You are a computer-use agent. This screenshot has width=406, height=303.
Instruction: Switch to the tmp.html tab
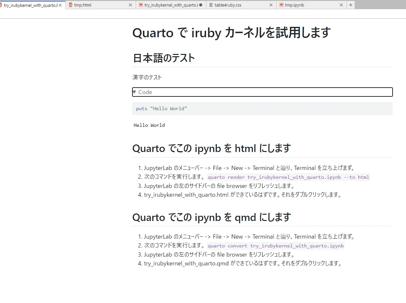(101, 5)
